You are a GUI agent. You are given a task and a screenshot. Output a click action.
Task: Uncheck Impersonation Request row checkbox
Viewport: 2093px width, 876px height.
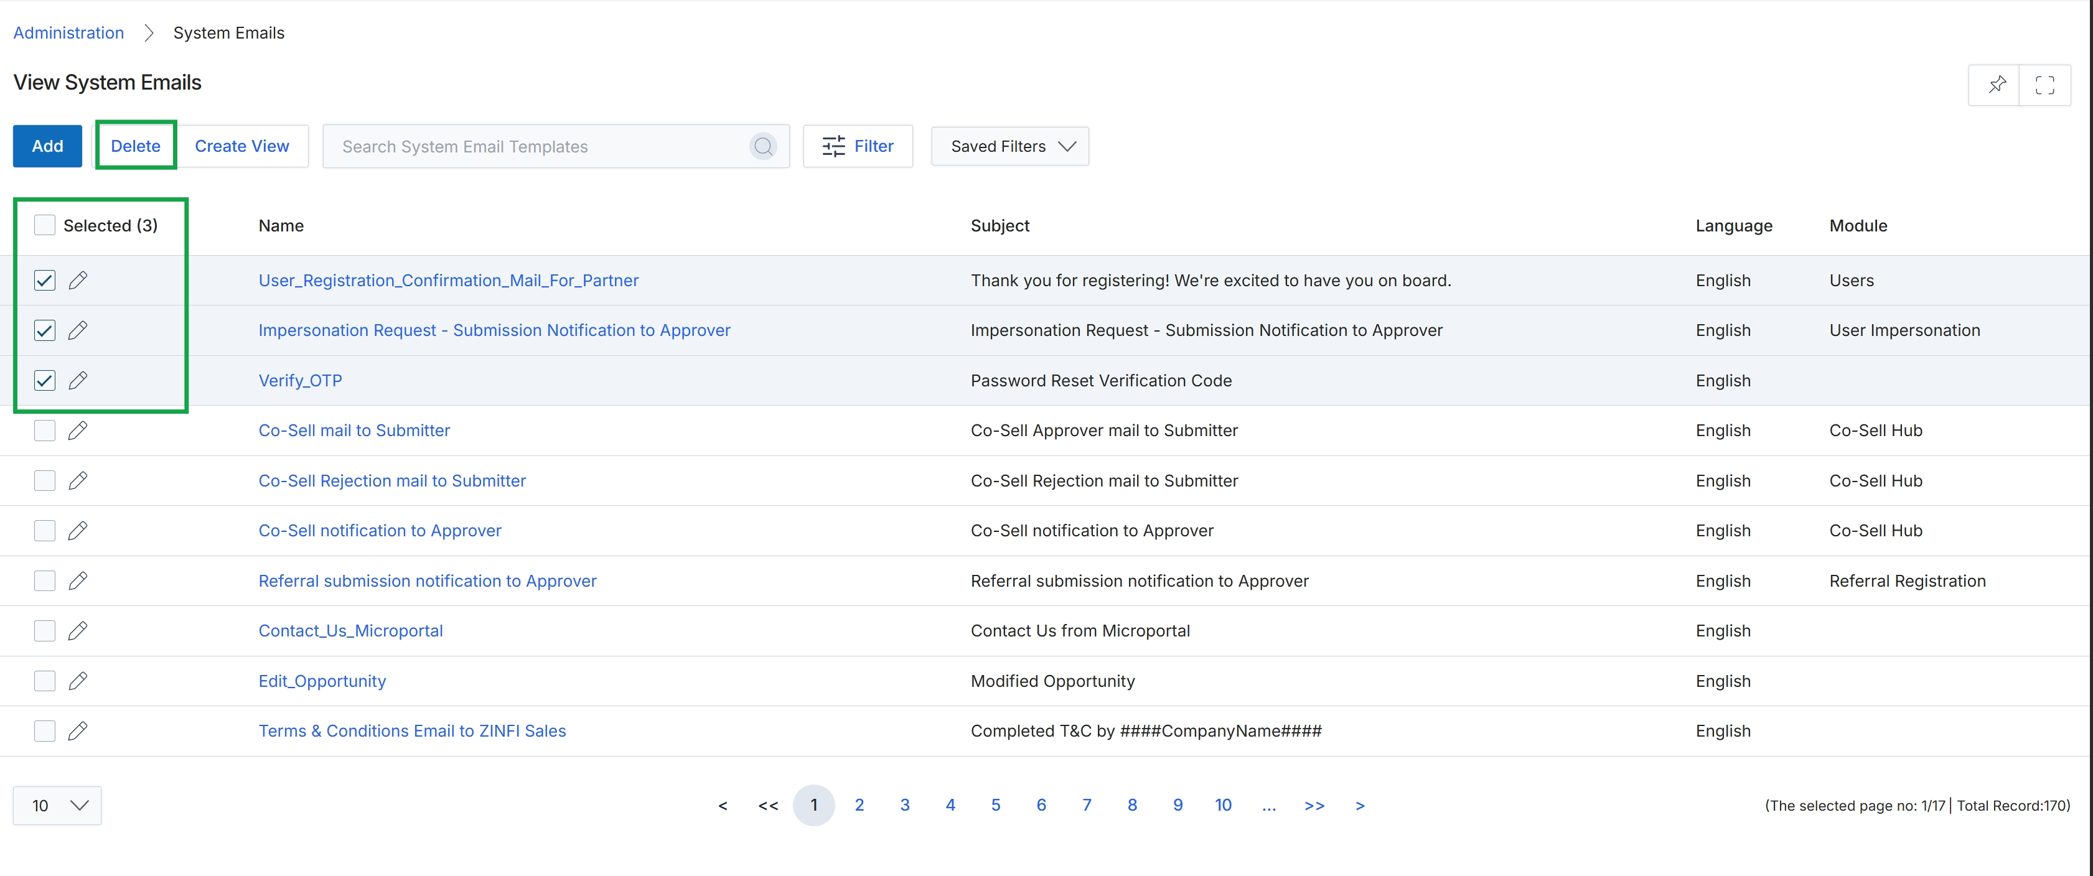point(45,330)
